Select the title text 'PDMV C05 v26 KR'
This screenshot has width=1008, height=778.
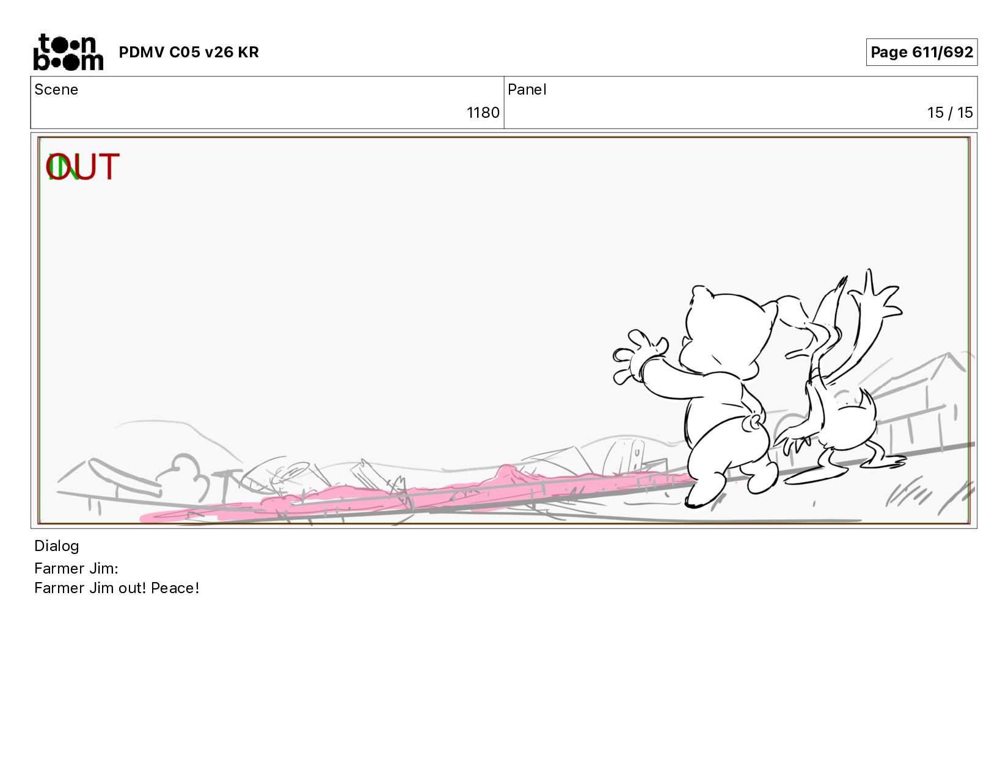[x=189, y=52]
